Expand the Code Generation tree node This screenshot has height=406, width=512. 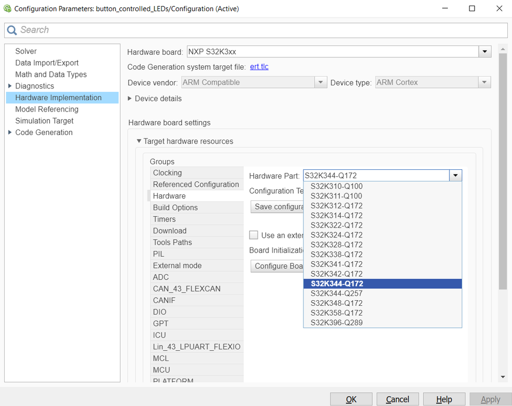[x=10, y=132]
